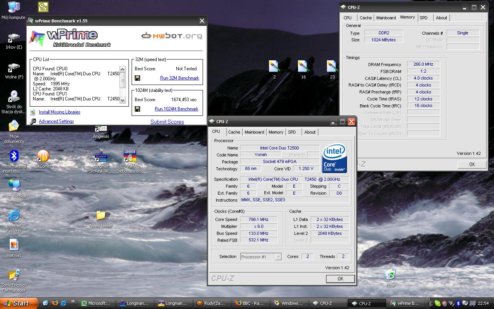Click save icon beside Run 32M Benchmark
494x309 pixels.
pos(137,78)
